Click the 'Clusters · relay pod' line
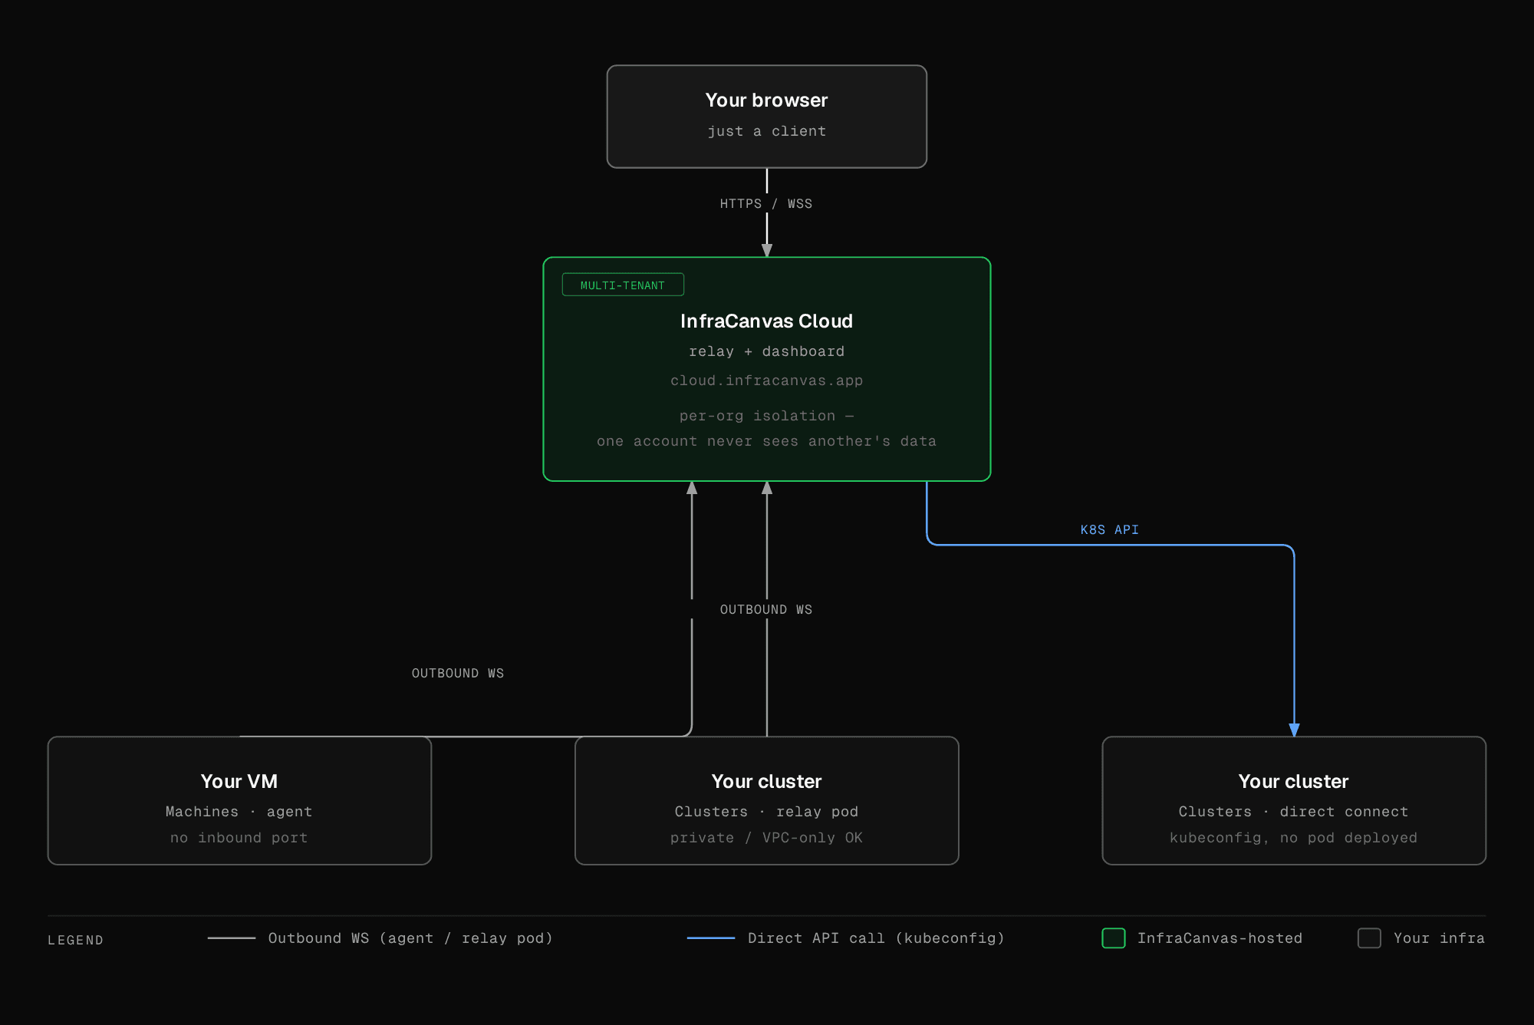 766,812
